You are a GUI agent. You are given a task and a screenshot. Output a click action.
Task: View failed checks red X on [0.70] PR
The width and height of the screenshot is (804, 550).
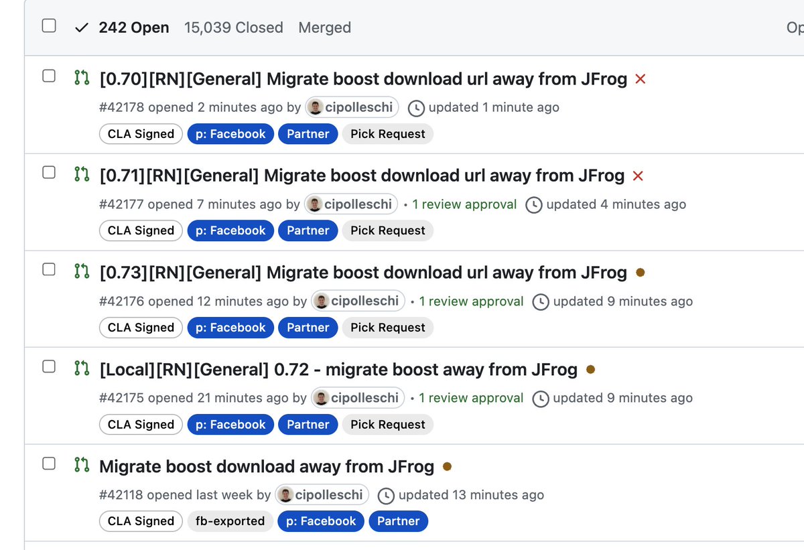(x=641, y=79)
